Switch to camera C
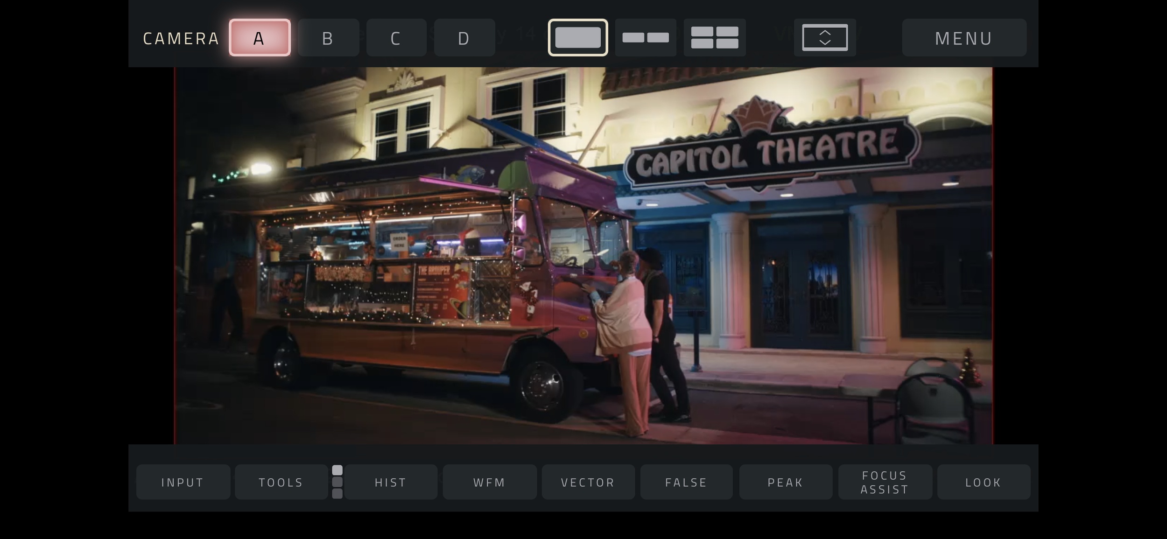1167x539 pixels. click(x=396, y=38)
